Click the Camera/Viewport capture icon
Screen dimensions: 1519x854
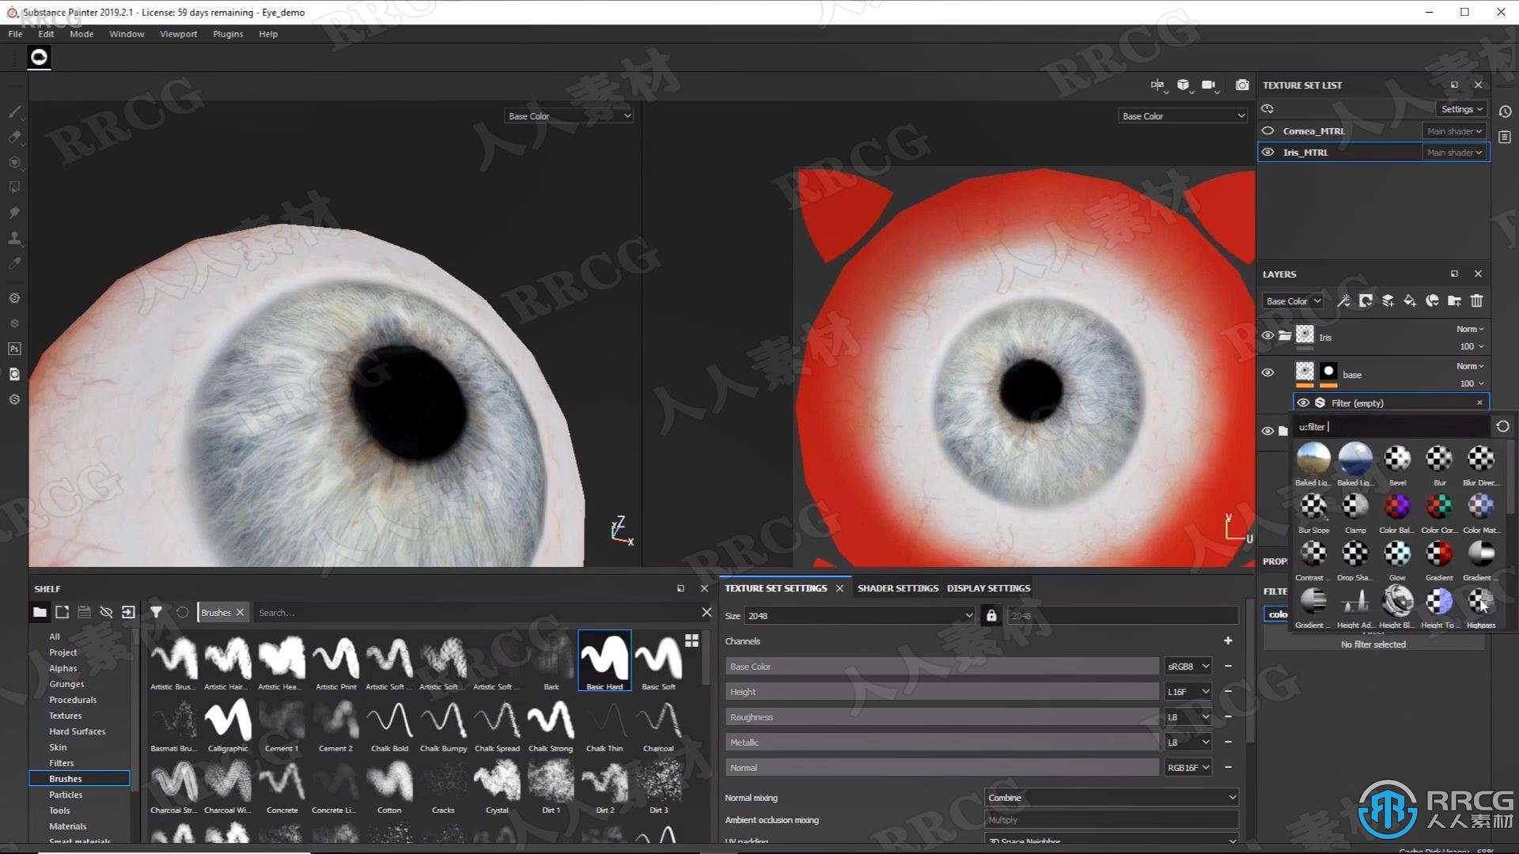coord(1244,85)
